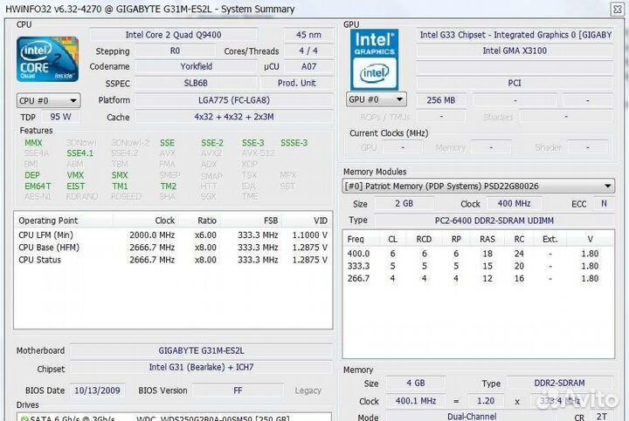This screenshot has height=421, width=629.
Task: Click the Intel Graphics logo
Action: click(374, 59)
